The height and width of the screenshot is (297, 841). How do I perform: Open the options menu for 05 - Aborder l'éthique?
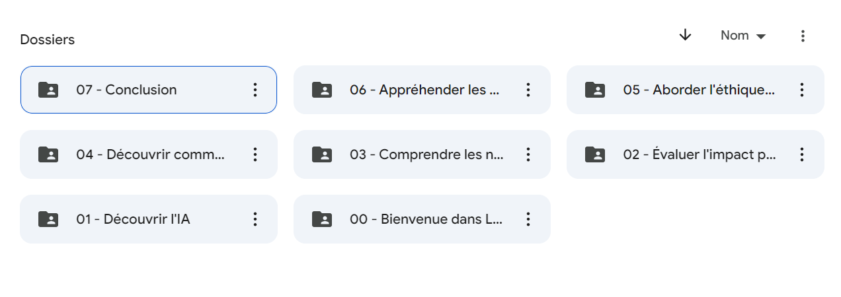802,90
